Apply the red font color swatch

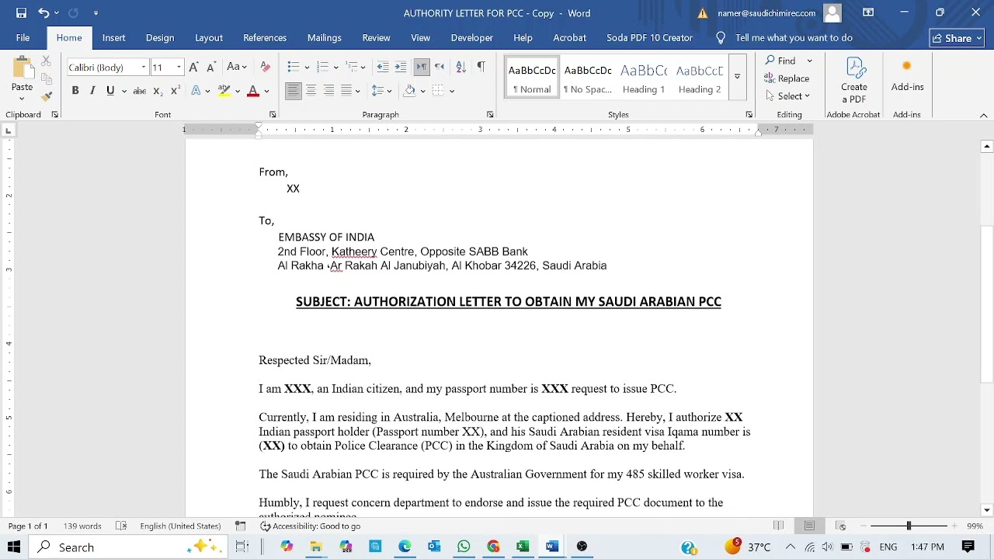pos(252,91)
